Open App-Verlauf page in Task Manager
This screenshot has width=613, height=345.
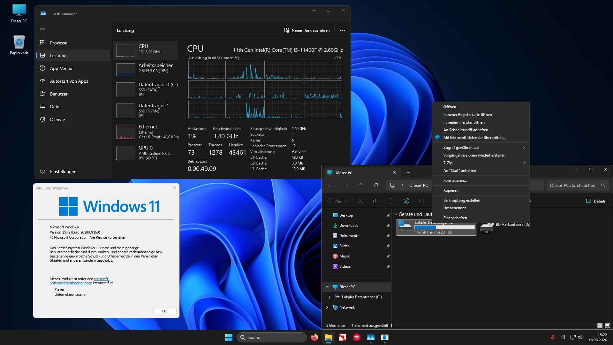pos(73,68)
